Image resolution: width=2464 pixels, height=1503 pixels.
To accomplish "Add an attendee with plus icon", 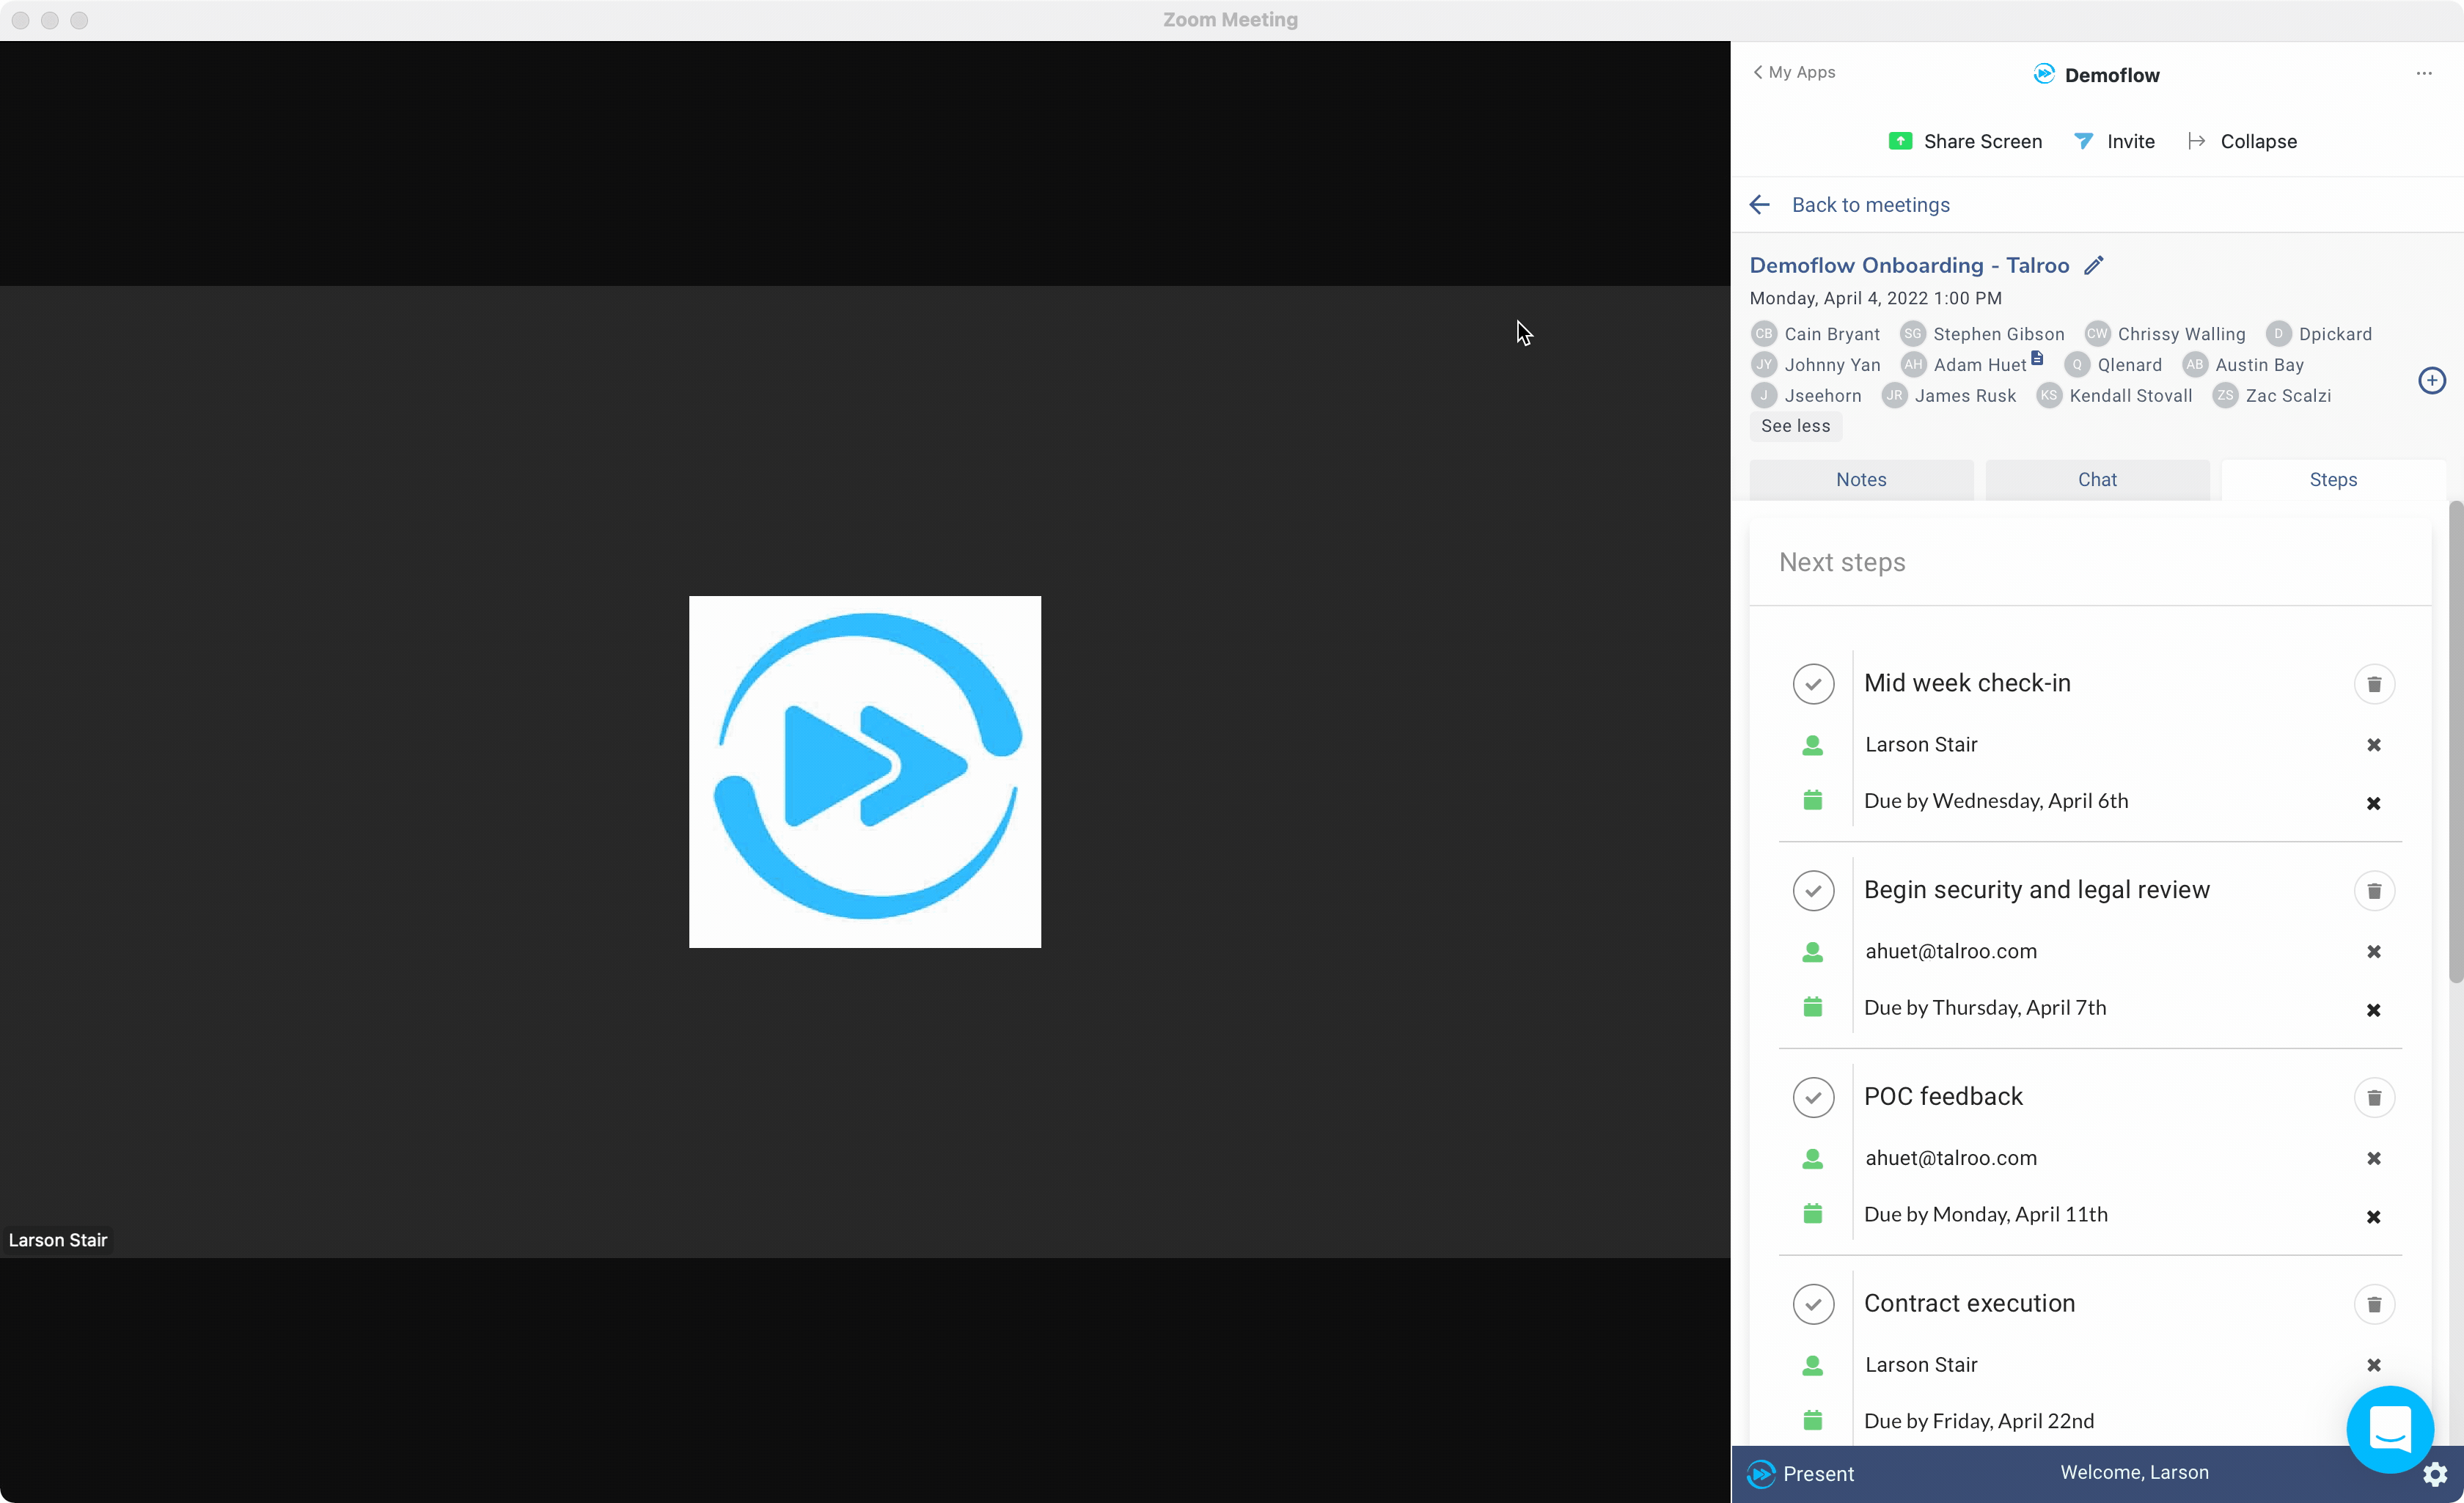I will click(x=2432, y=380).
